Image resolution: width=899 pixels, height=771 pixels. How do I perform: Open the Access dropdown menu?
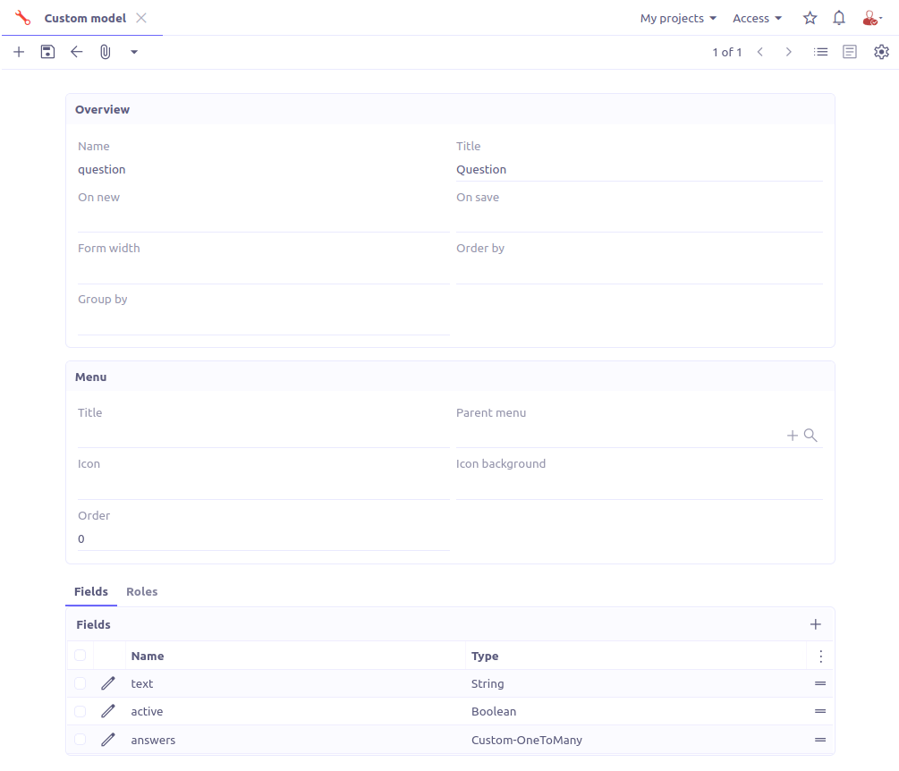(757, 18)
